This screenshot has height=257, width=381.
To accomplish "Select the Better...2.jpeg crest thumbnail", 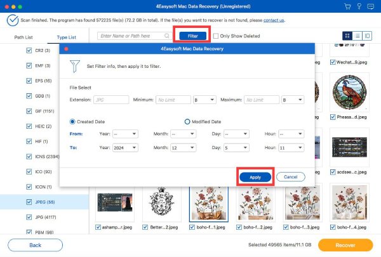I will tap(162, 204).
